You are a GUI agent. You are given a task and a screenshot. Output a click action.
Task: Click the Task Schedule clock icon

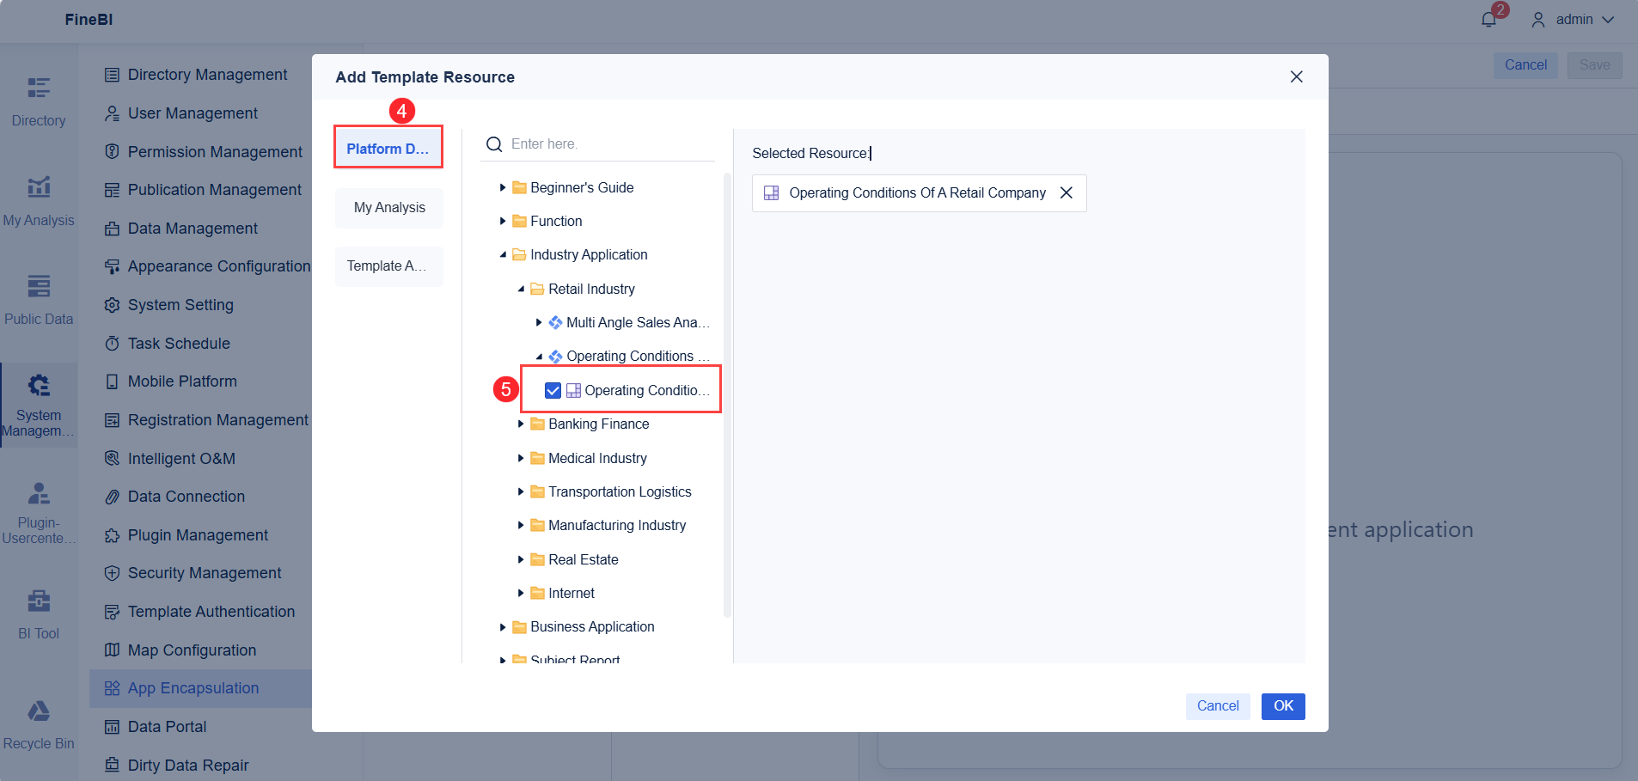[112, 344]
